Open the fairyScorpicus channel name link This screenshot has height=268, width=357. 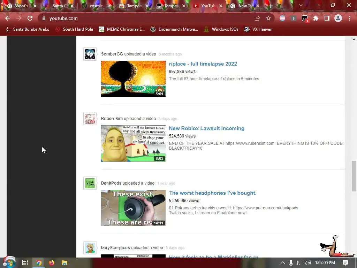[x=115, y=247]
